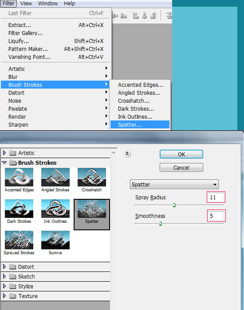
Task: Choose Ink Outlines... in submenu
Action: tap(140, 116)
